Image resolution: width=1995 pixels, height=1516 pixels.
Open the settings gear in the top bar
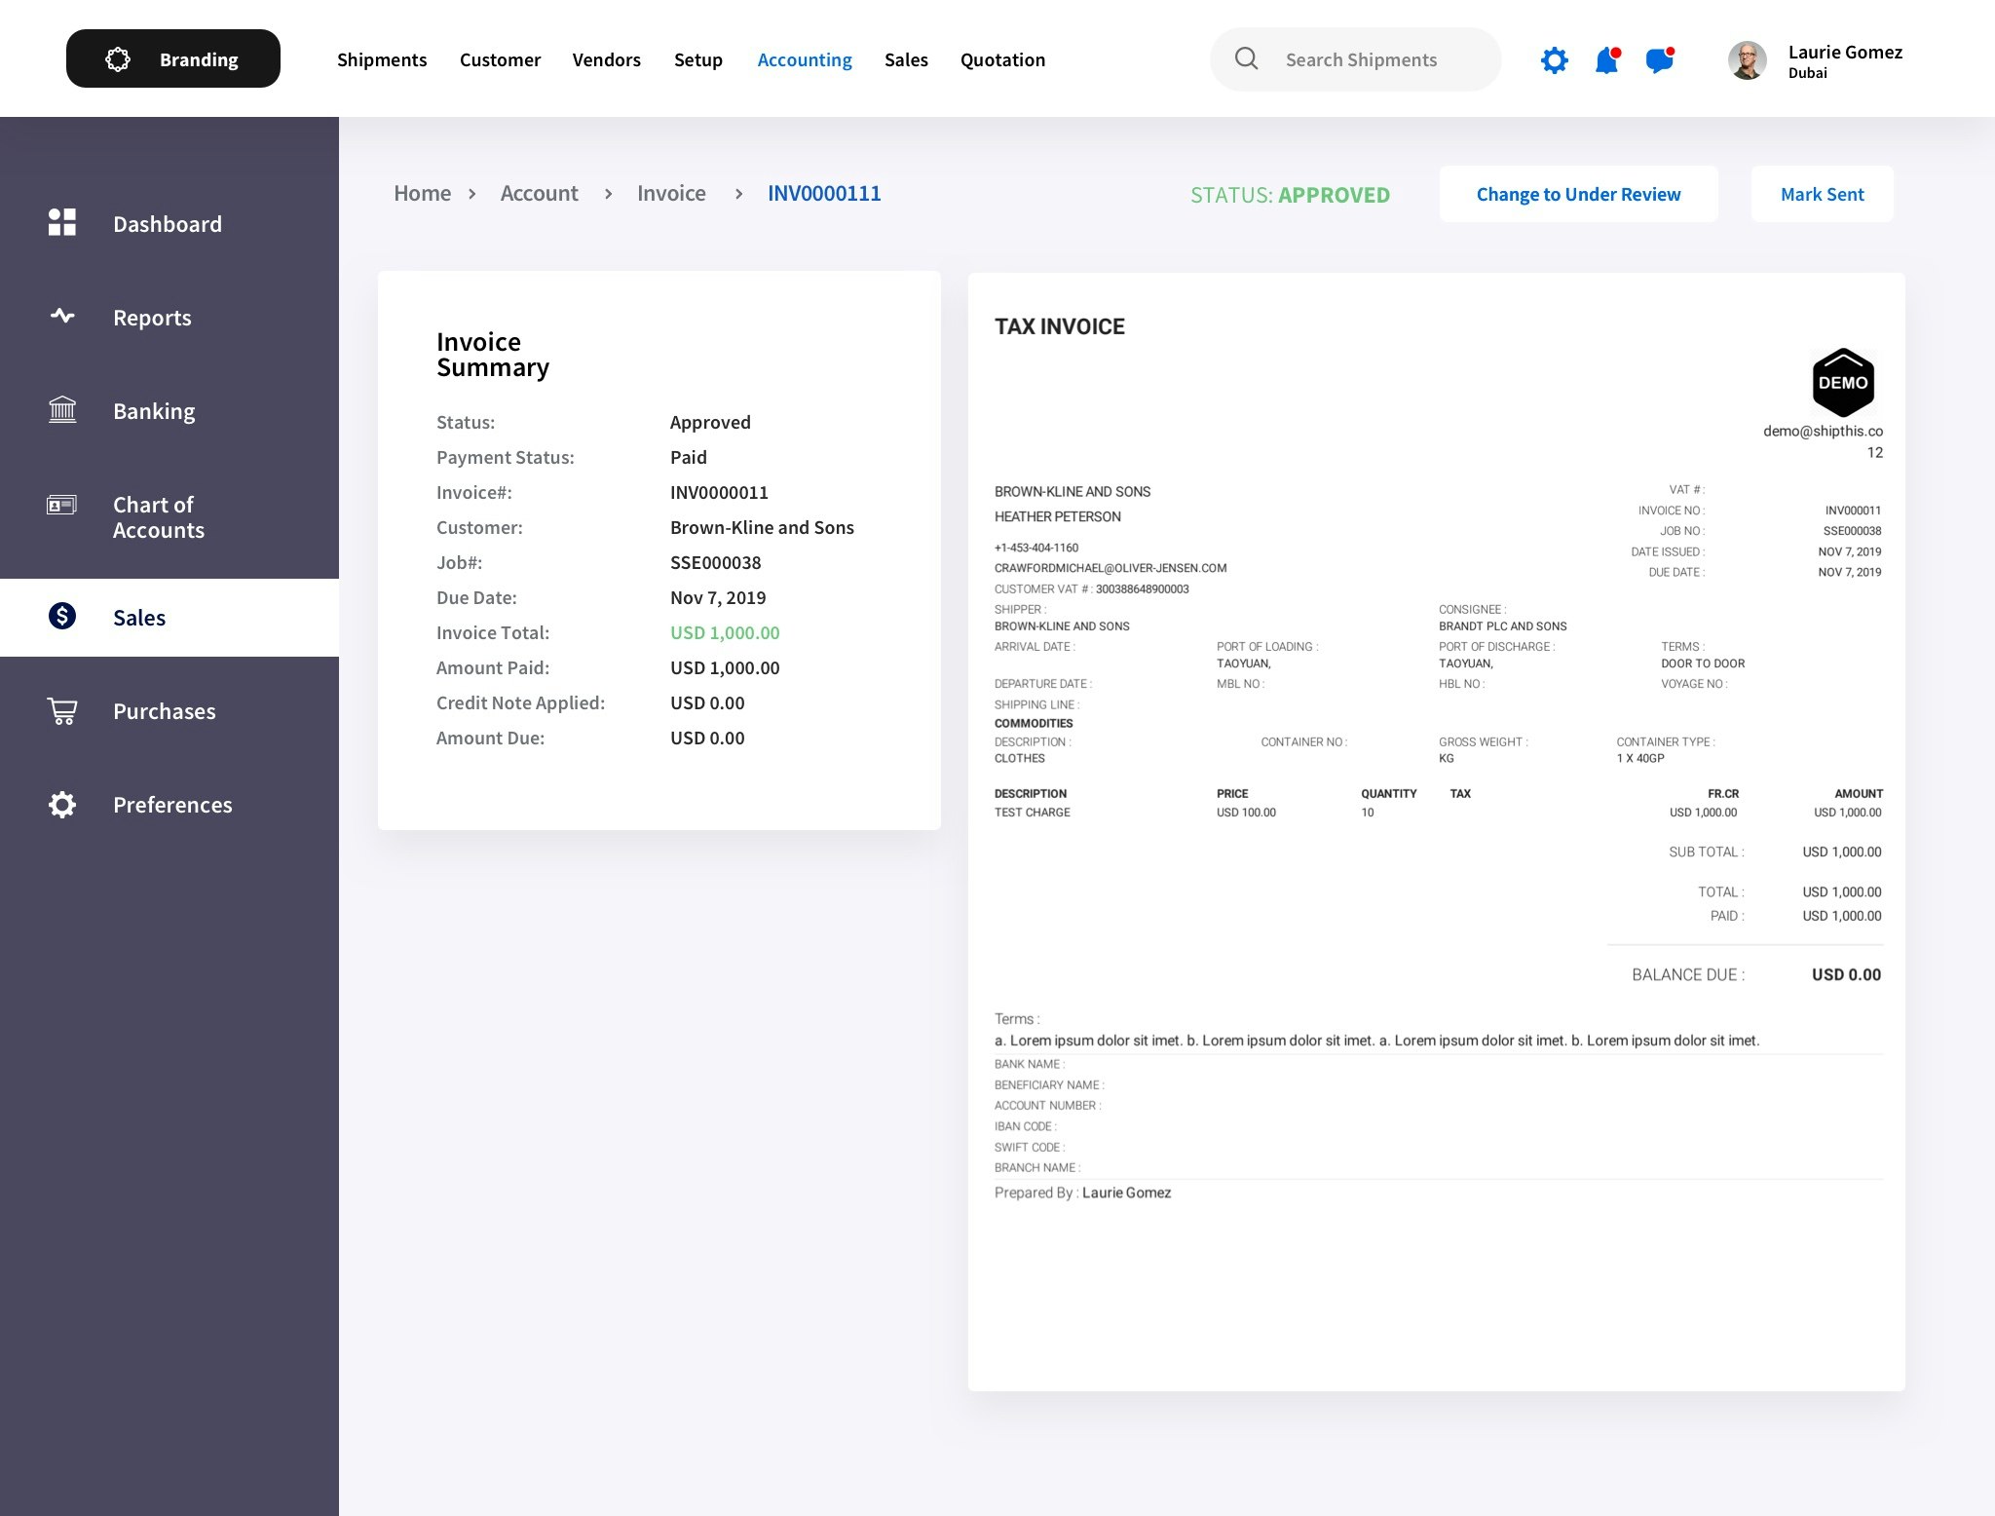[x=1555, y=59]
